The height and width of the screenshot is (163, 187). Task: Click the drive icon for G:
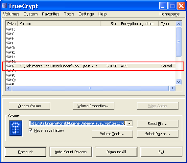9,34
